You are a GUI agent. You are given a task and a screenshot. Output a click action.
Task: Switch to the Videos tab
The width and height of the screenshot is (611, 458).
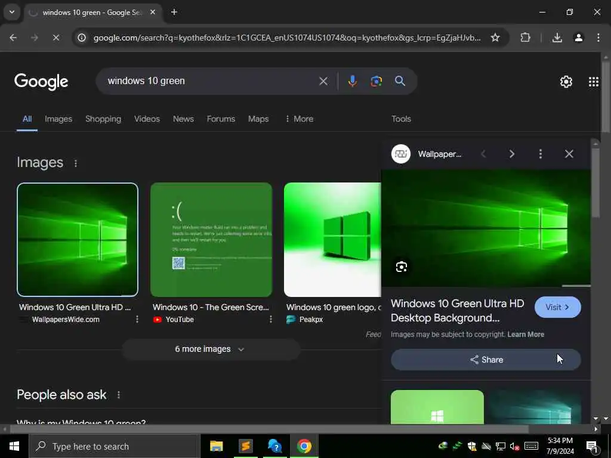(x=147, y=119)
